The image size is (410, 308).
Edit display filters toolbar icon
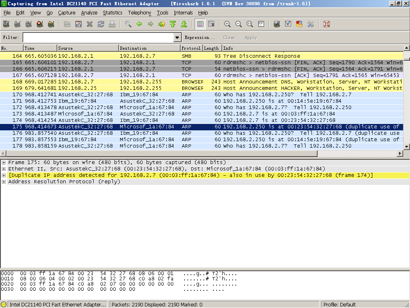[288, 24]
